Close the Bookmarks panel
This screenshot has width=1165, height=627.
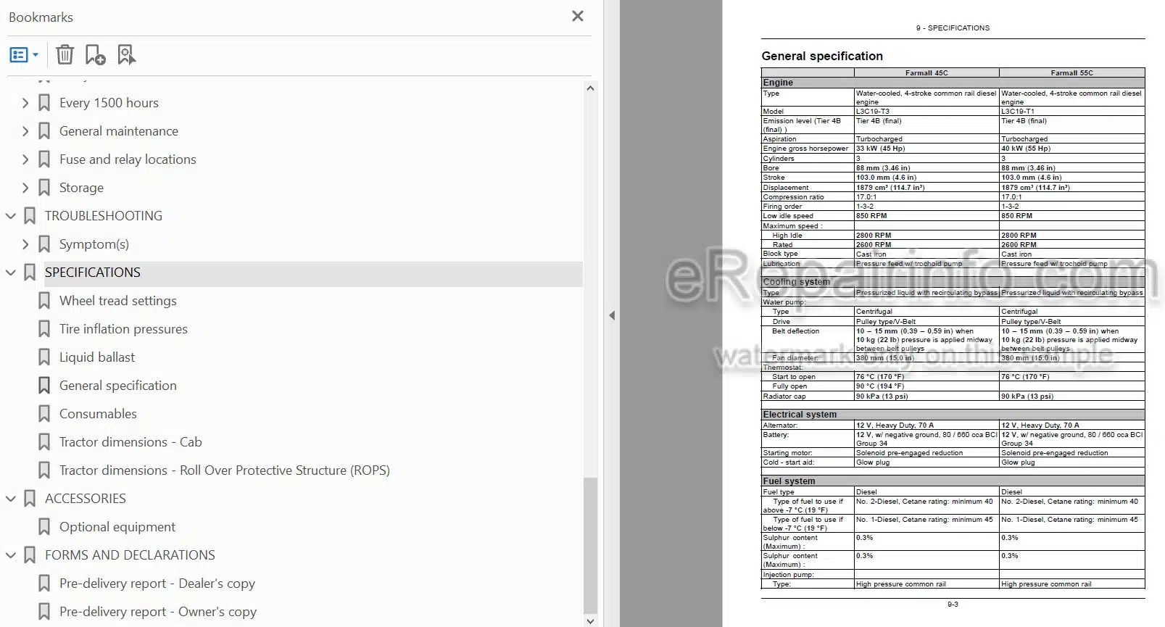tap(578, 16)
